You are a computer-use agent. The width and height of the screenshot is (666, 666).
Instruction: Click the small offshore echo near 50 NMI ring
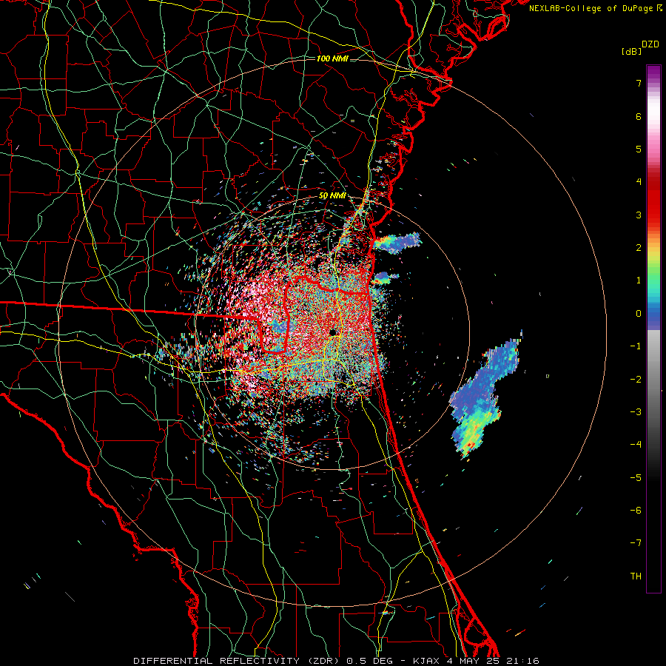coord(396,243)
